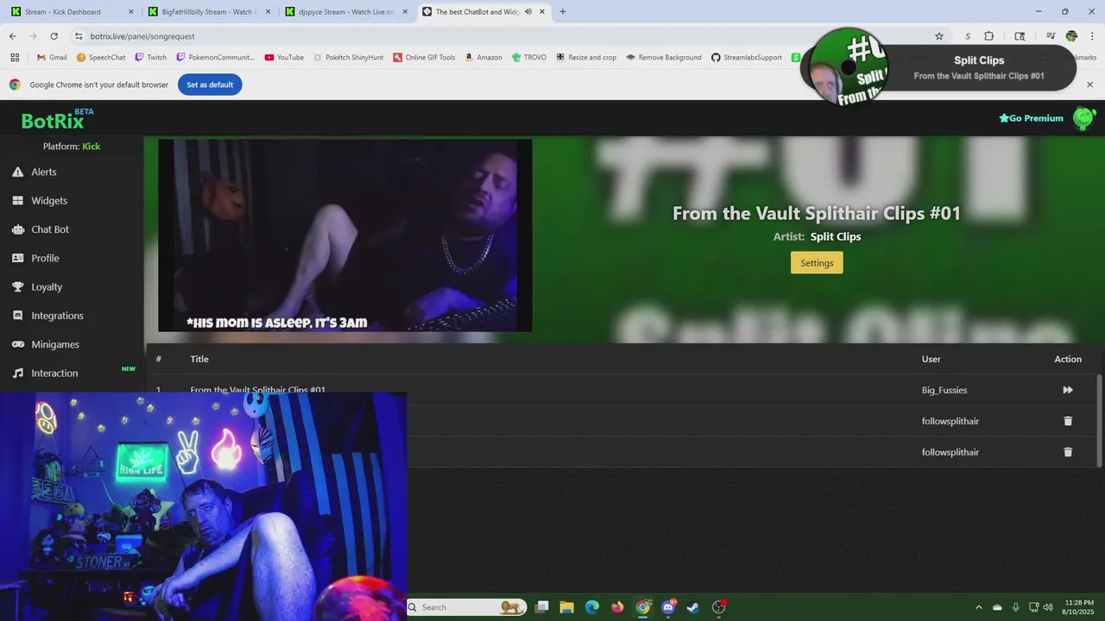The height and width of the screenshot is (621, 1105).
Task: Open the YouTube bookmark
Action: [284, 58]
